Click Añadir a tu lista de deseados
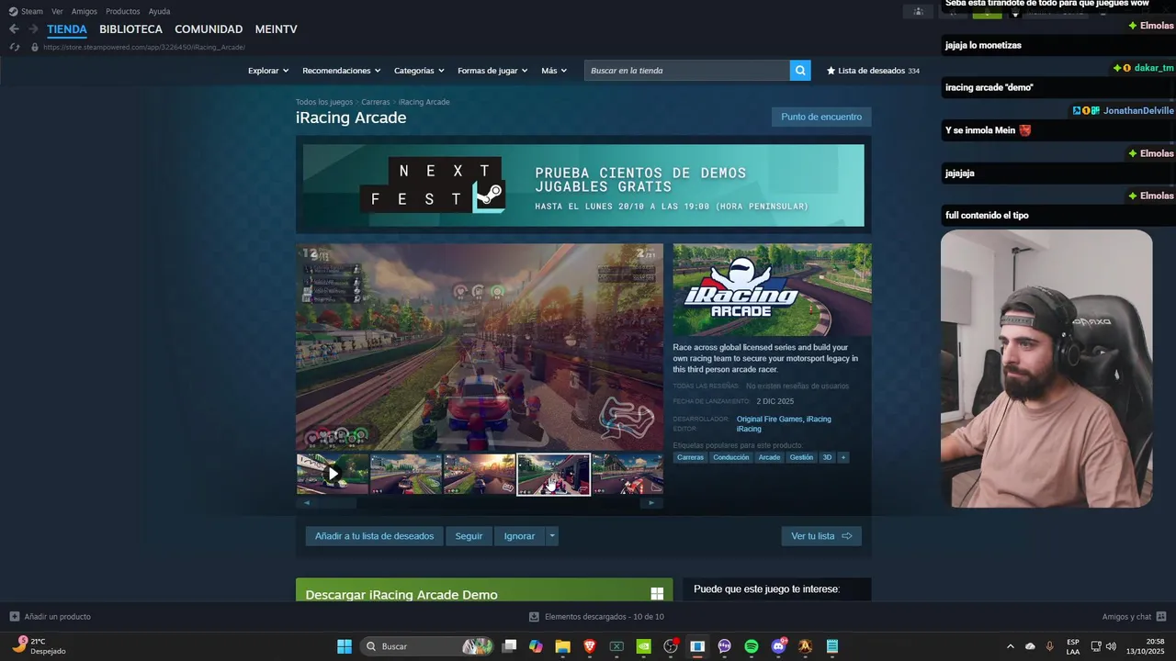 [x=374, y=536]
